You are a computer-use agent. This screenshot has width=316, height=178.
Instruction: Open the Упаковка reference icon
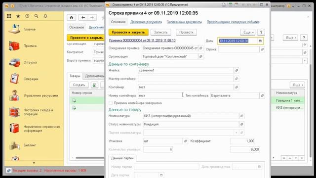point(186,141)
